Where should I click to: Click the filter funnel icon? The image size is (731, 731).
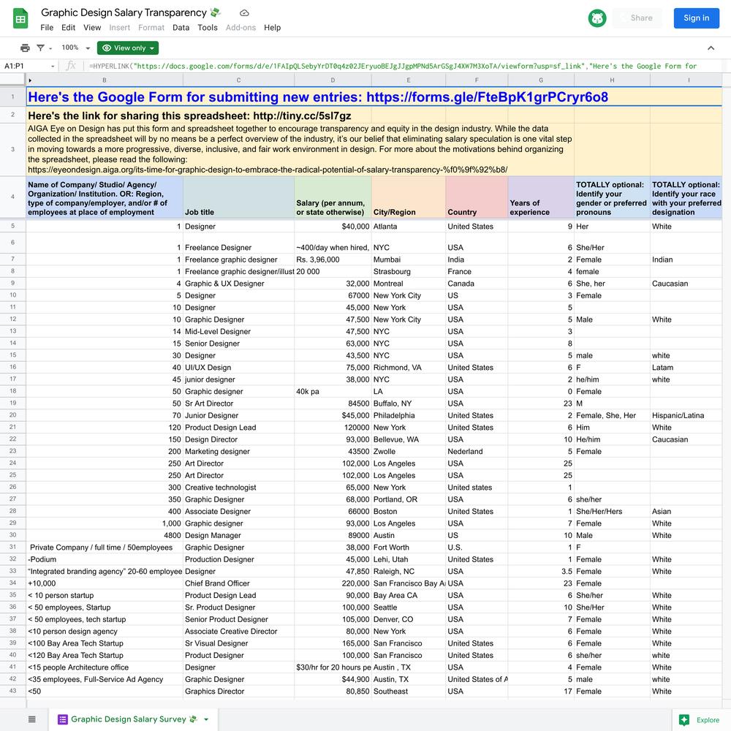click(40, 48)
